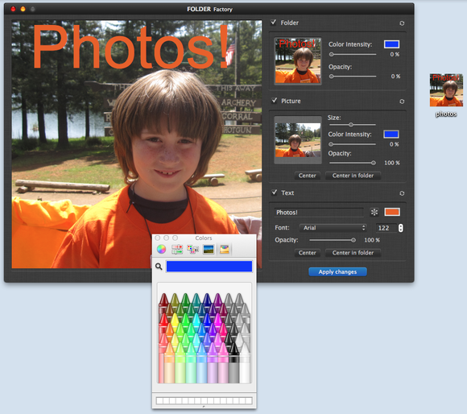Open the Arial font dropdown
467x414 pixels.
(x=333, y=228)
